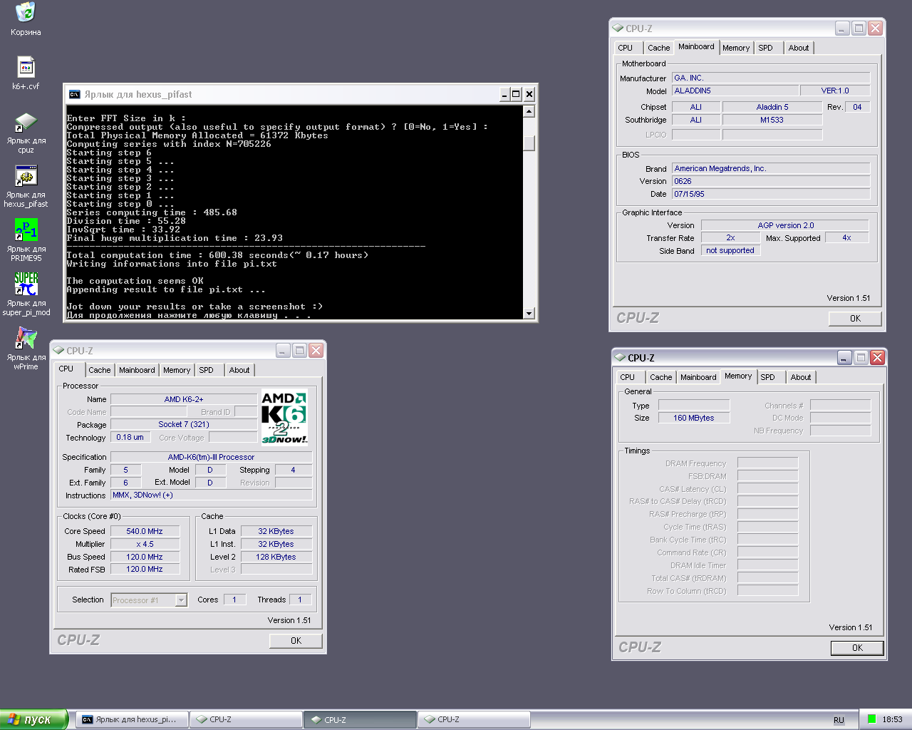Viewport: 912px width, 730px height.
Task: Open the Recycle Bin (Корзина) desktop icon
Action: (26, 19)
